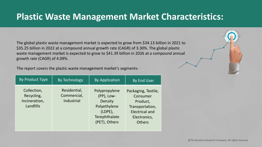Click the cell beginning 'Packaging, Textile, Consumer Product'
262x147 pixels.
[143, 108]
